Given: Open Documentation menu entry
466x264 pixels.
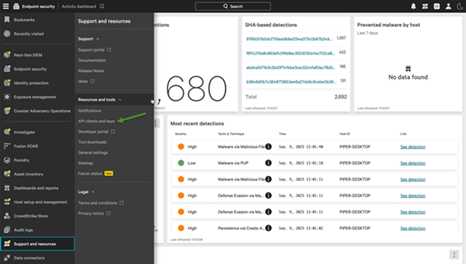Looking at the screenshot, I should (x=92, y=60).
